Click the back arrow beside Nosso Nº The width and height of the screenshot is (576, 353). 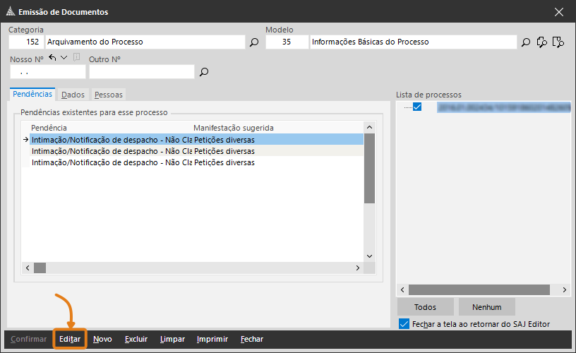coord(53,57)
